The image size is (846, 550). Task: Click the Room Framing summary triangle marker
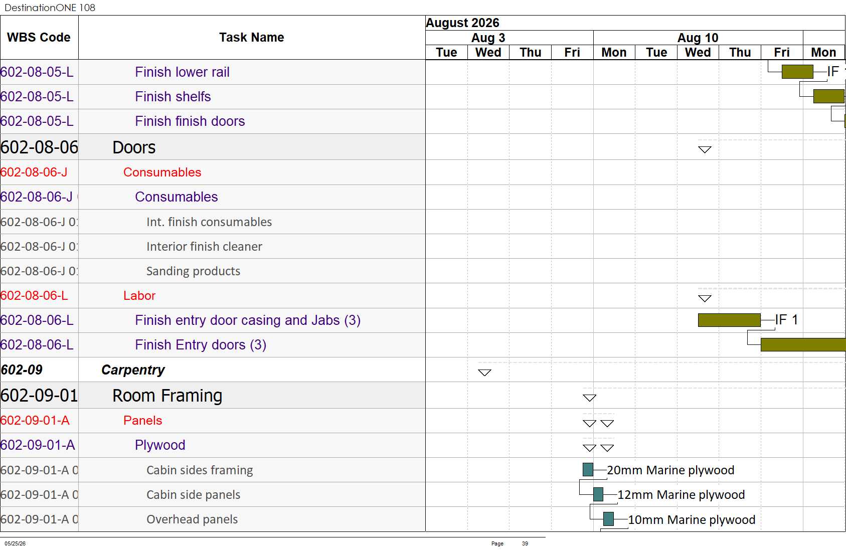(589, 398)
